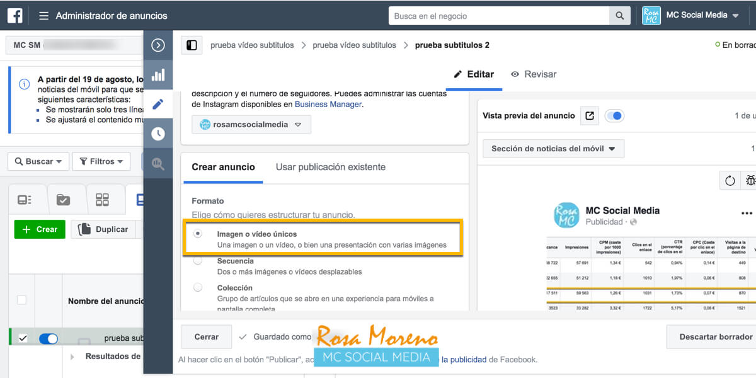
Task: Switch to the Revisar tab
Action: tap(534, 74)
